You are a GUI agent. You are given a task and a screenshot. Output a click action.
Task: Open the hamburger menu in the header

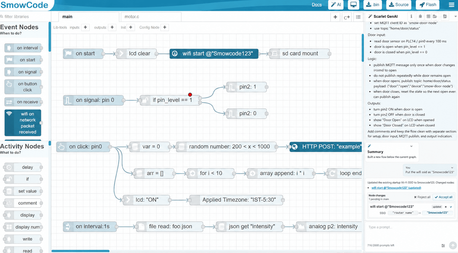(x=451, y=5)
